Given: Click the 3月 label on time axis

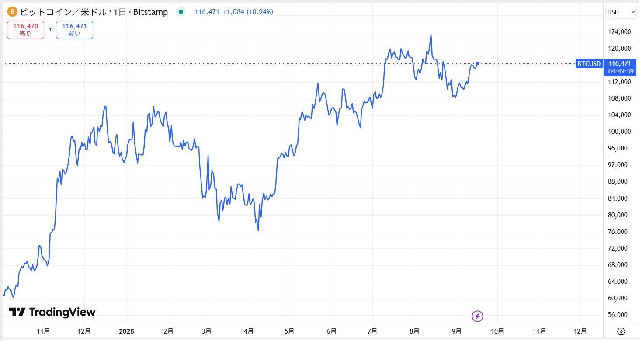Looking at the screenshot, I should [x=207, y=331].
